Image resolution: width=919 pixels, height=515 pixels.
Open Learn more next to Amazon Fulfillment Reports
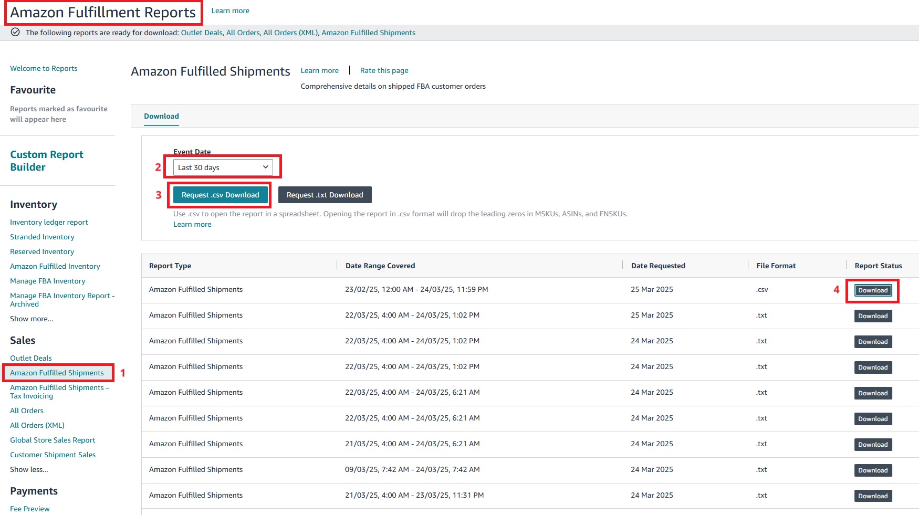click(230, 10)
